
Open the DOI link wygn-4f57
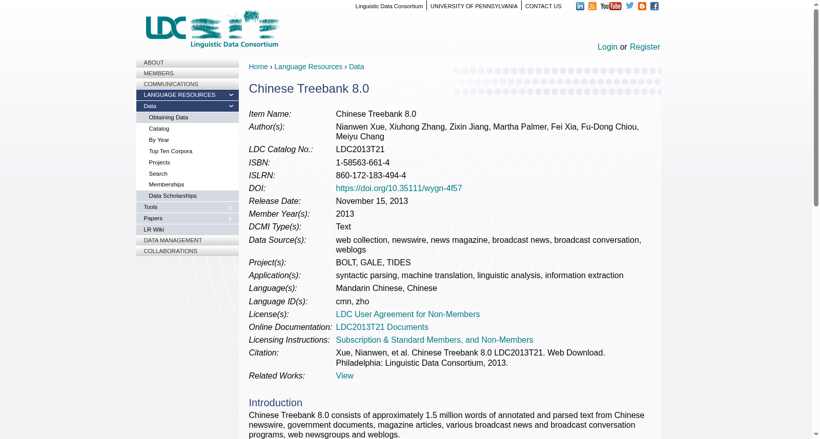click(399, 189)
